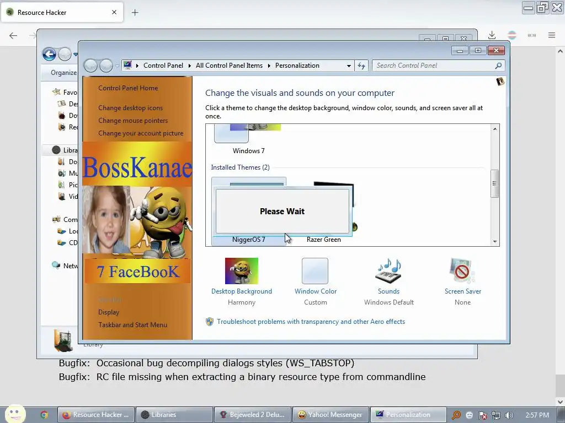Click Back button in Libraries window

(49, 55)
